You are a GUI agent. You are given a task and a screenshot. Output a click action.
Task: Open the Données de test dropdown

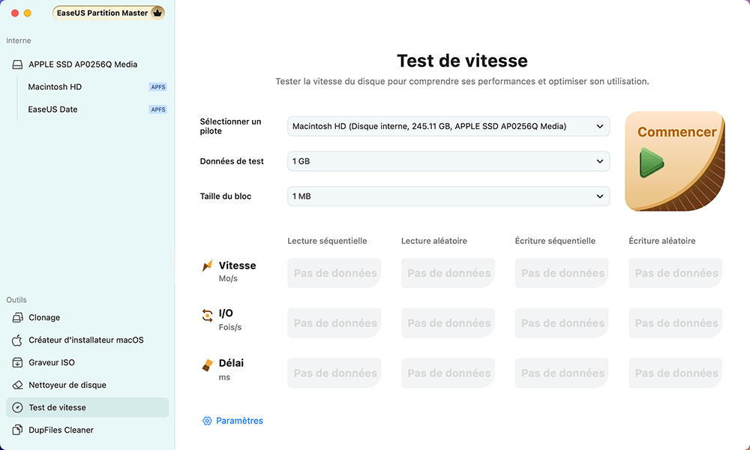click(x=448, y=161)
